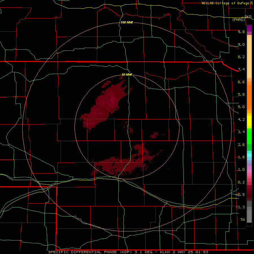The image size is (254, 254).
Task: Click the Specific Differential Phase KLNX caption
Action: click(128, 252)
